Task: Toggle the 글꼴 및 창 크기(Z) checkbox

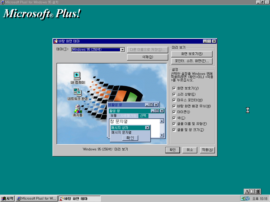Action: pyautogui.click(x=174, y=130)
